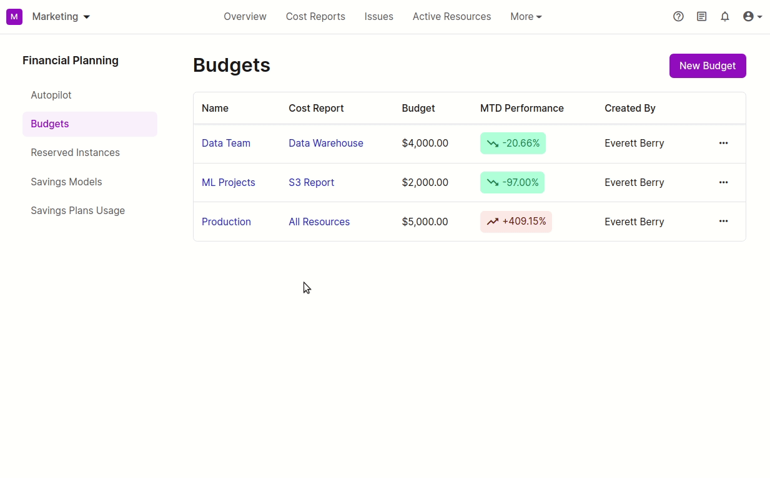
Task: Select Autopilot in the sidebar
Action: pos(51,95)
